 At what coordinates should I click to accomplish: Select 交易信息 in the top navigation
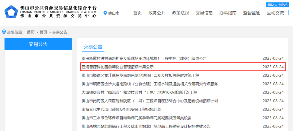tap(204, 13)
